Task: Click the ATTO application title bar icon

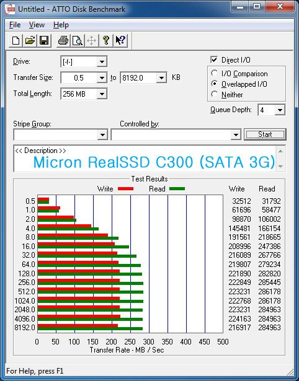Action: click(x=10, y=9)
